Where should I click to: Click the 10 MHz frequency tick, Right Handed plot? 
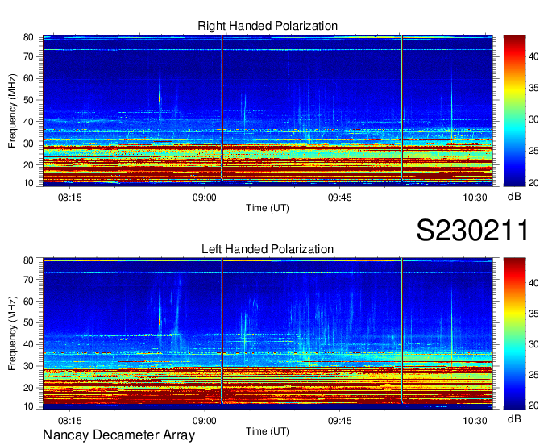click(28, 183)
